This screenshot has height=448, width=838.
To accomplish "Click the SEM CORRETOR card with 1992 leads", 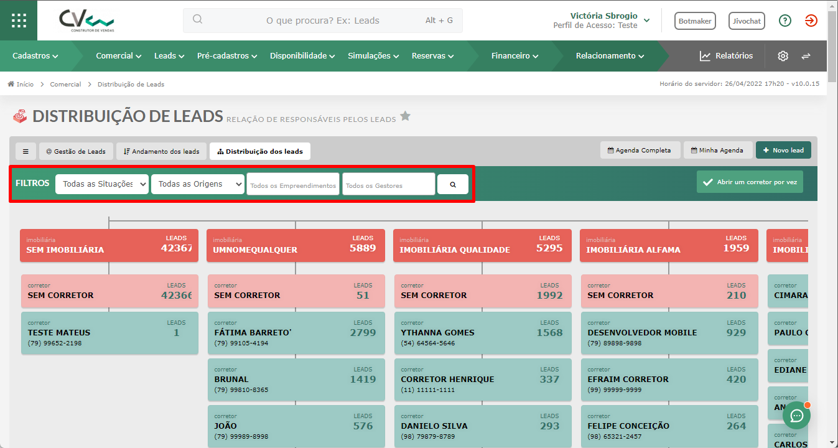I will tap(483, 291).
